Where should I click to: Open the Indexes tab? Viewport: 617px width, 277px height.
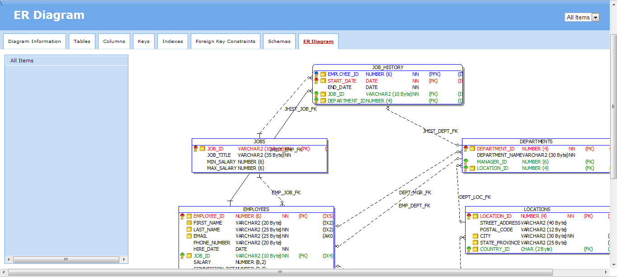pos(173,42)
